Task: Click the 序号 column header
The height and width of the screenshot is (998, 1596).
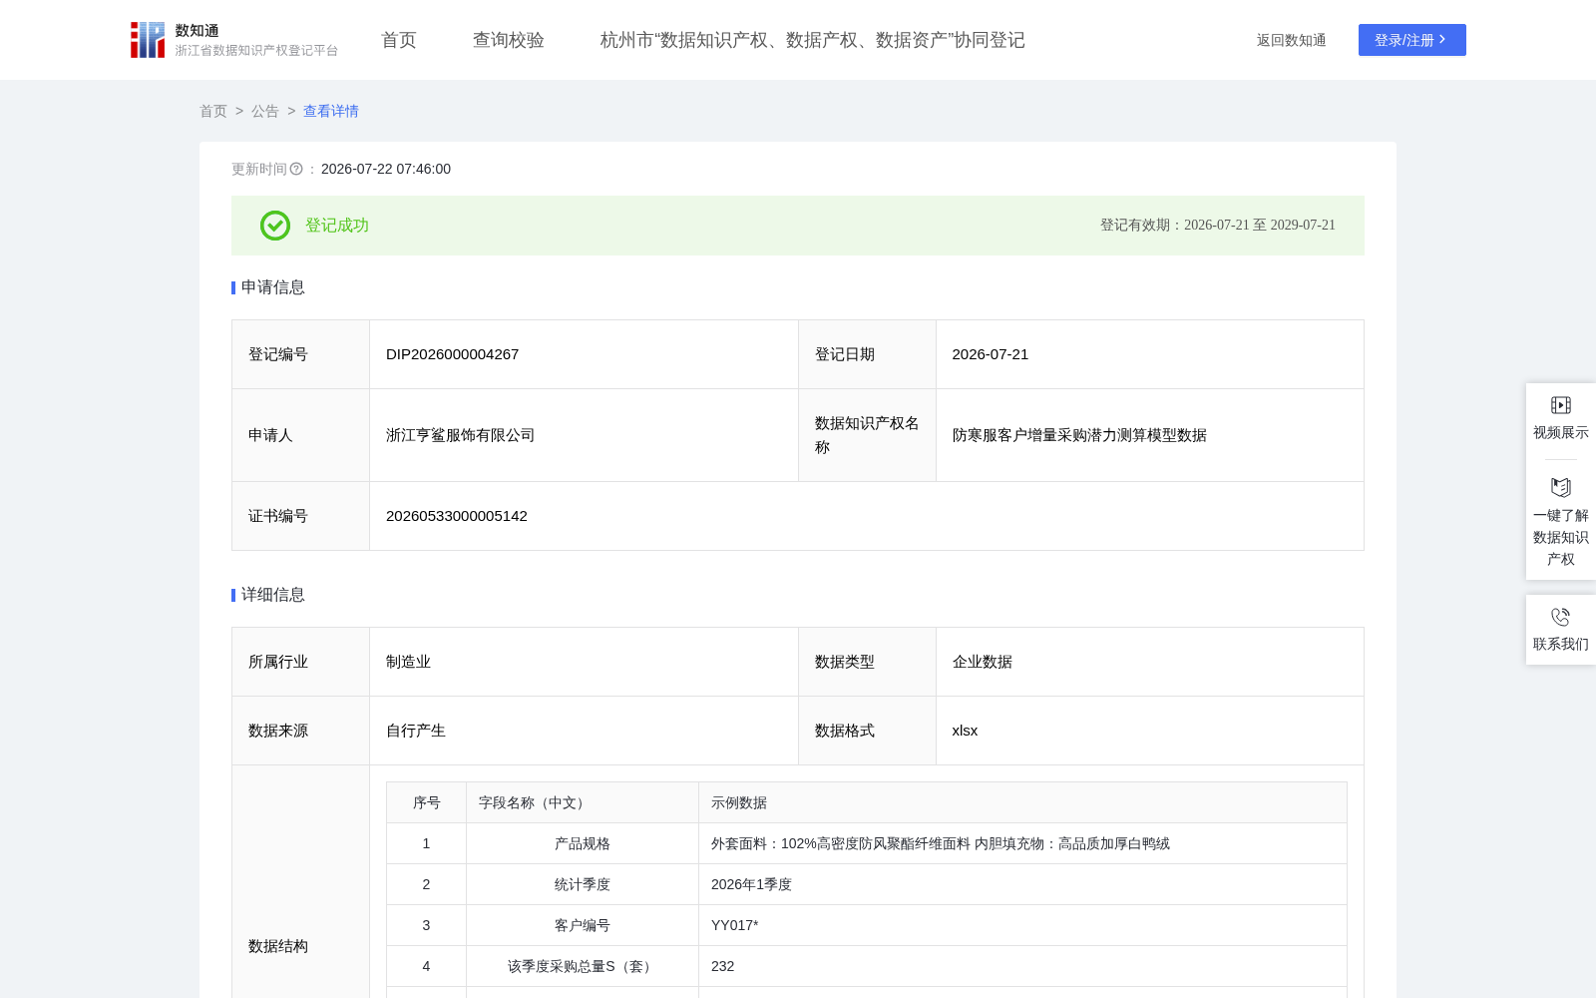Action: click(x=427, y=802)
